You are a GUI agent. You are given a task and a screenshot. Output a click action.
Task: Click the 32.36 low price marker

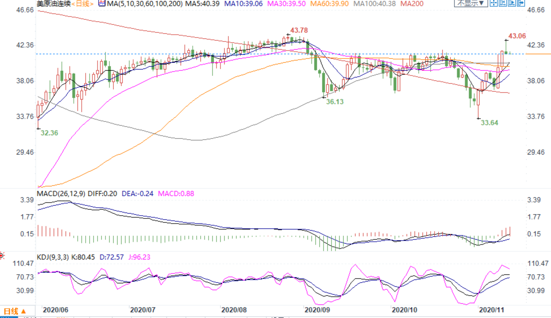point(49,133)
